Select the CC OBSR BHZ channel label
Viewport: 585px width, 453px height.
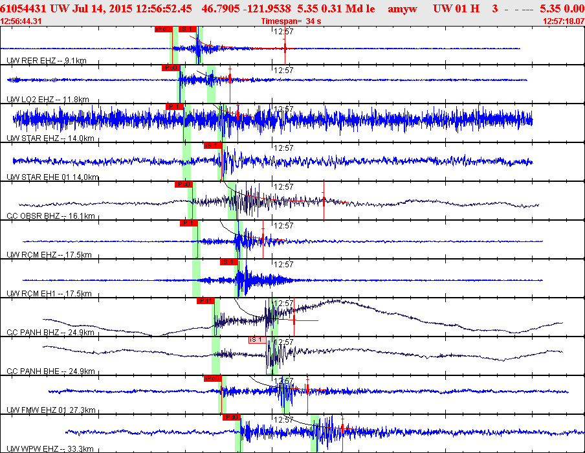50,215
